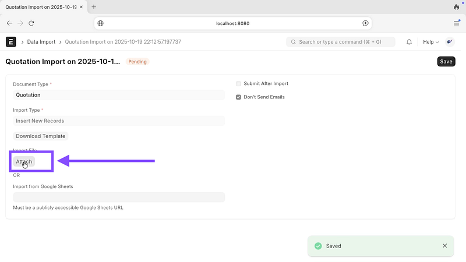Click the Document Type field
Viewport: 466px width, 262px height.
click(x=118, y=95)
